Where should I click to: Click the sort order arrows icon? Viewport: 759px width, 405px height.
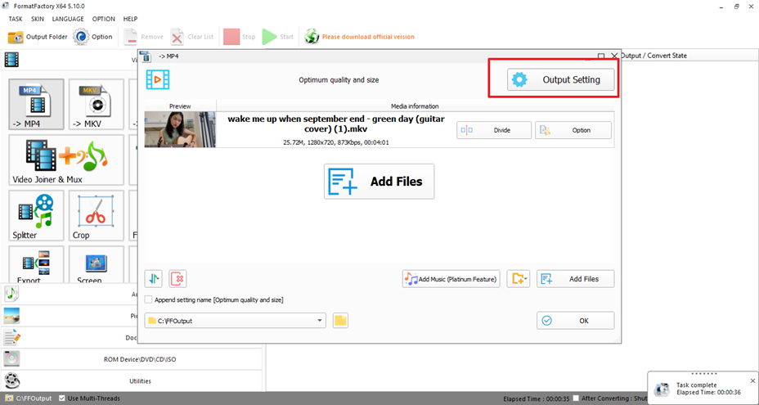154,278
